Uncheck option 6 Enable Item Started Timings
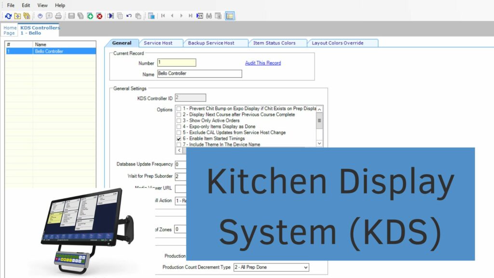 pyautogui.click(x=178, y=139)
